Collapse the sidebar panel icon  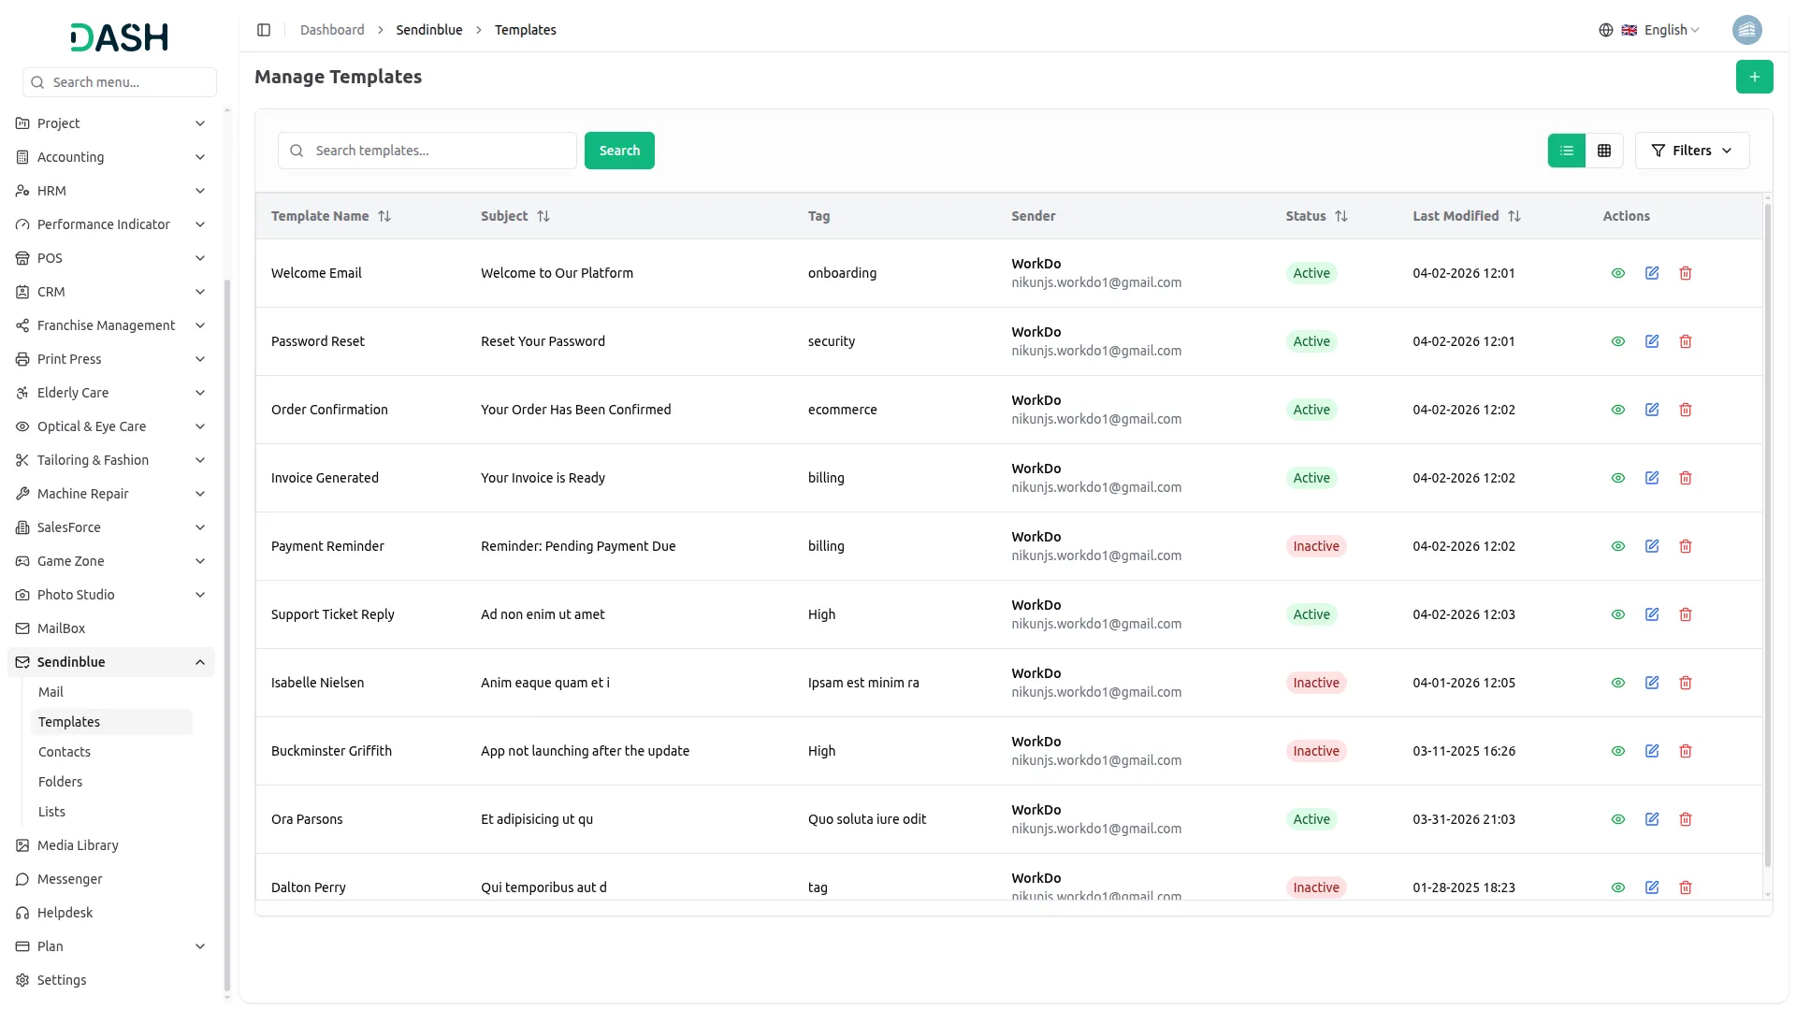pyautogui.click(x=264, y=30)
